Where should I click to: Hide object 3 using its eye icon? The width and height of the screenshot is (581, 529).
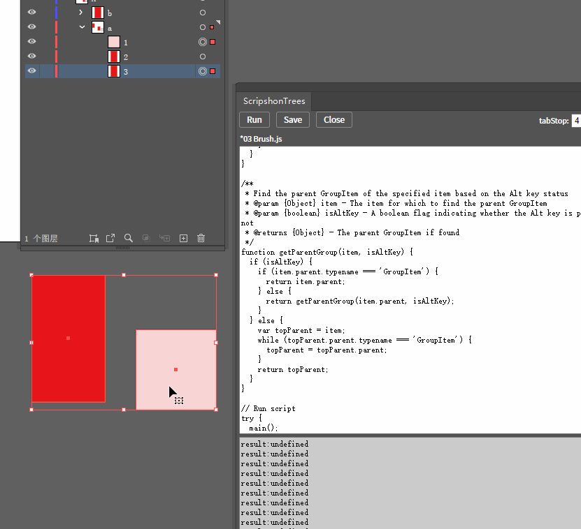(32, 70)
